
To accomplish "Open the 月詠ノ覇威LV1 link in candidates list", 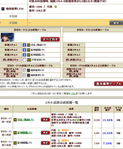I will pyautogui.click(x=26, y=120).
